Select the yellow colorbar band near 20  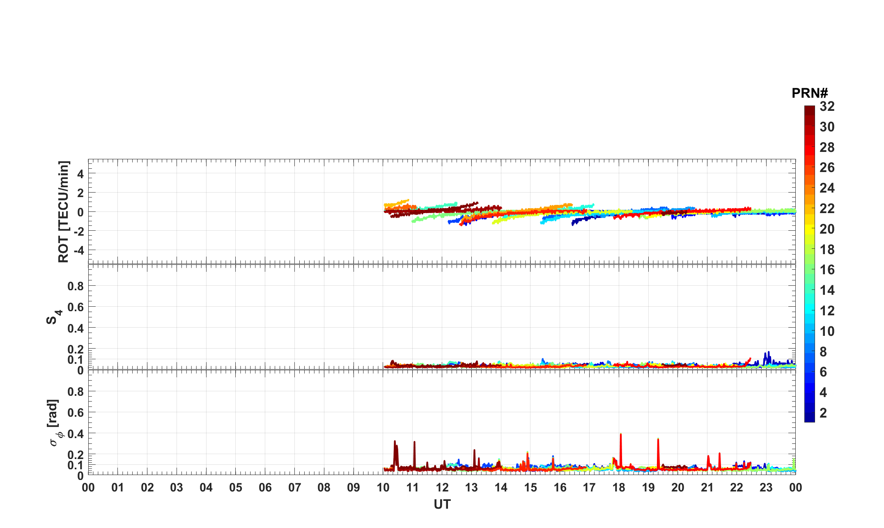(x=809, y=229)
